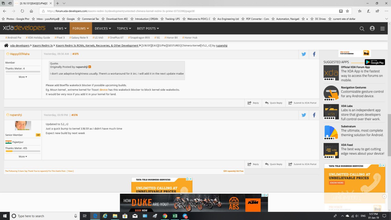The image size is (391, 220).
Task: Click Happy001Haha Thanks Meter bar
Action: [x=23, y=72]
